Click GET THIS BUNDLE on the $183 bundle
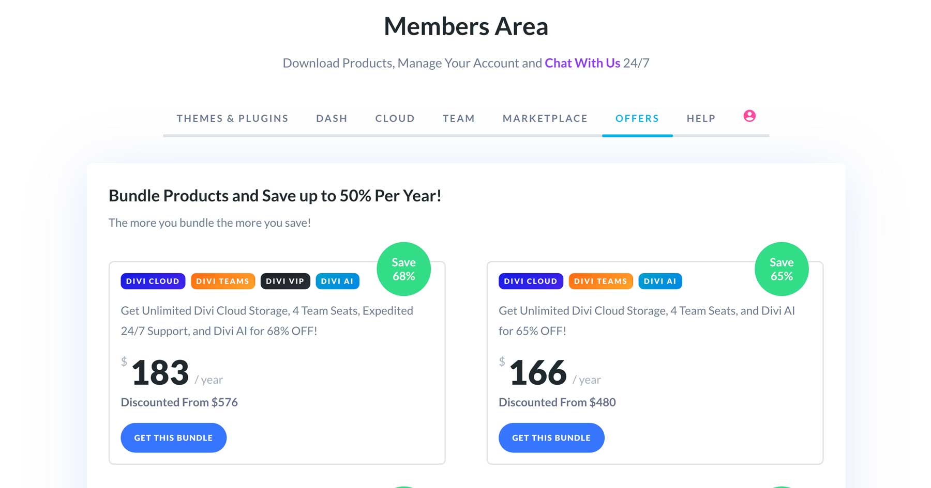 pyautogui.click(x=173, y=437)
